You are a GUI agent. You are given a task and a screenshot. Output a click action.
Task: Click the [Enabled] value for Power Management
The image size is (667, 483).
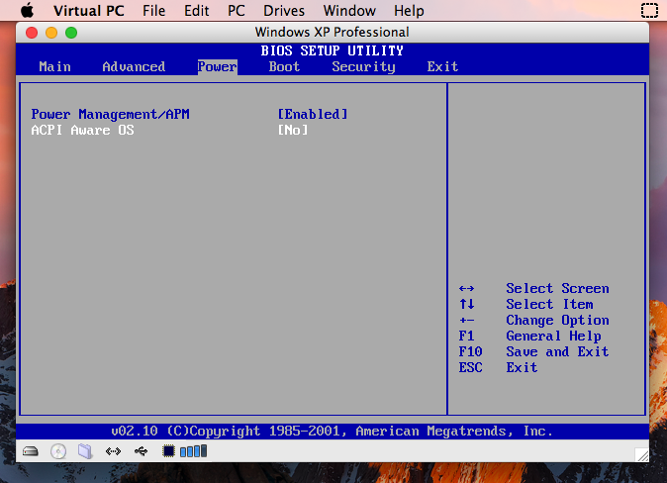point(313,114)
